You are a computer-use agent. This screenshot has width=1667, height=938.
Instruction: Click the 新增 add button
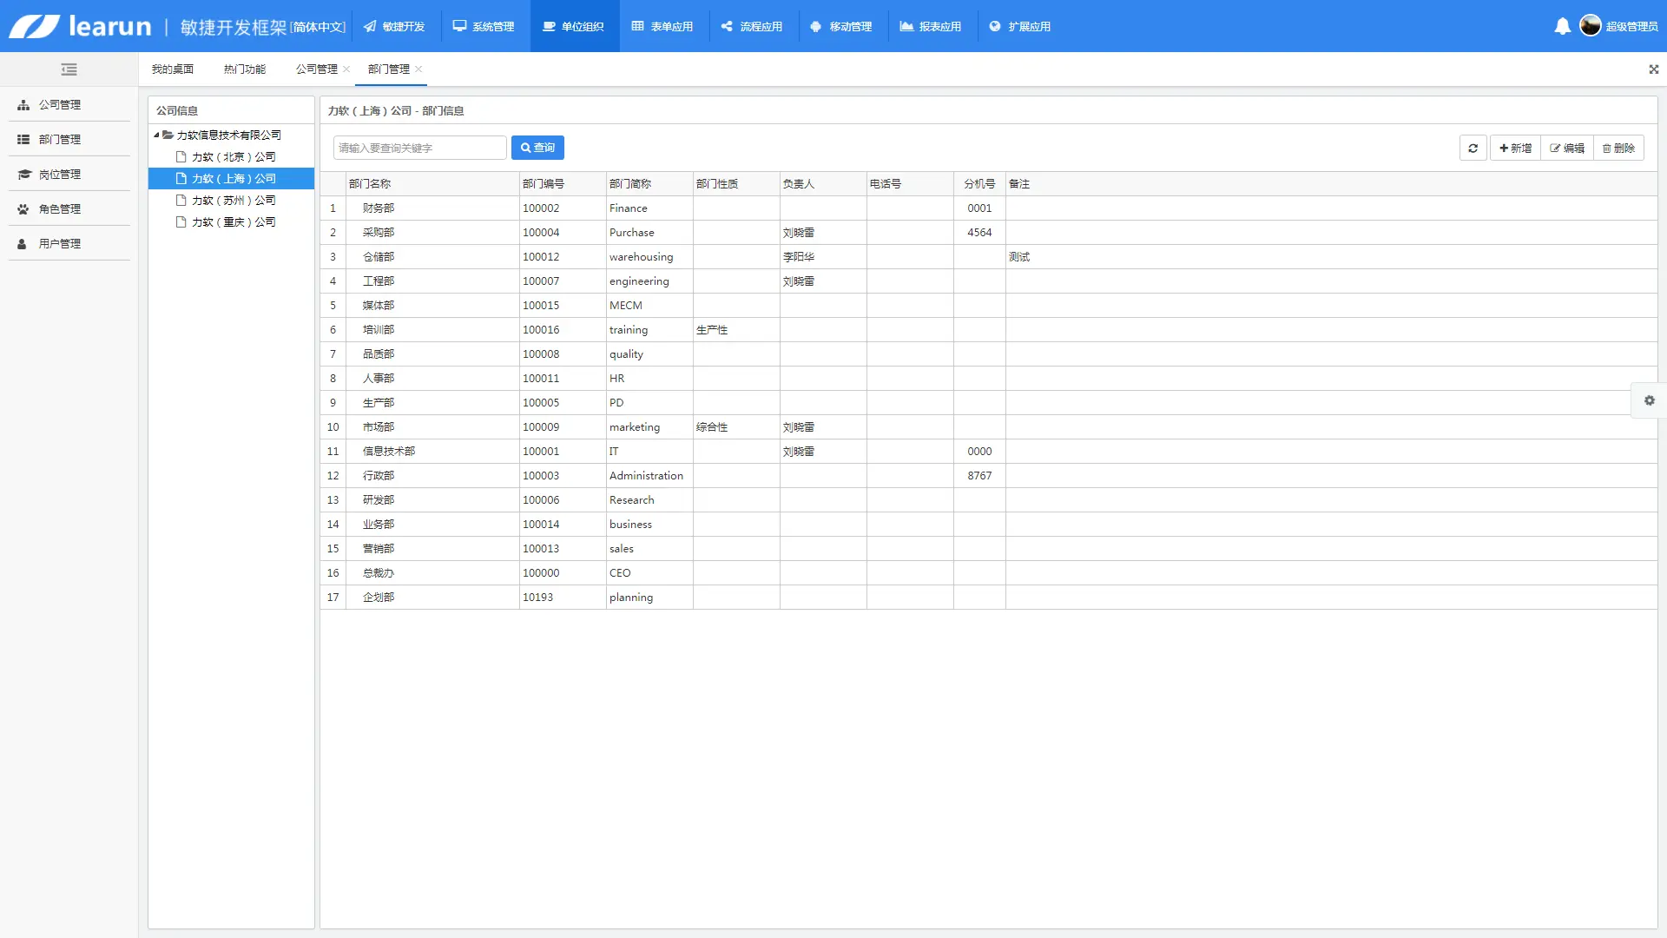tap(1515, 148)
